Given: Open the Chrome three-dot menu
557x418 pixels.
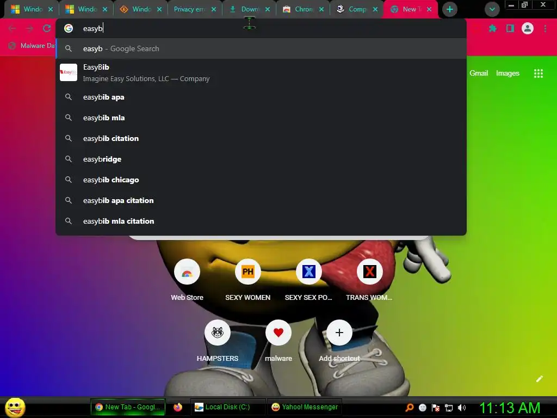Looking at the screenshot, I should [545, 28].
